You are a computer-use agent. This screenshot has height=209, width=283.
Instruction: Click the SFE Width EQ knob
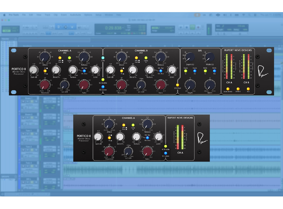[210, 57]
